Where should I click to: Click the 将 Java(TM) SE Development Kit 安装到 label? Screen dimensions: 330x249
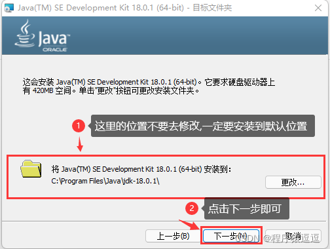[x=141, y=169]
